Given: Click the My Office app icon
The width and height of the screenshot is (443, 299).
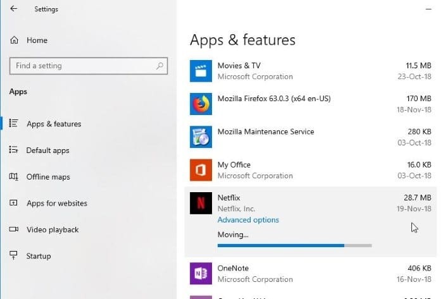Looking at the screenshot, I should [201, 170].
